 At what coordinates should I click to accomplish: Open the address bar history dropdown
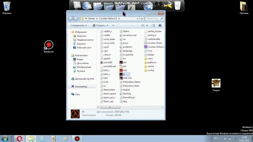coord(137,19)
